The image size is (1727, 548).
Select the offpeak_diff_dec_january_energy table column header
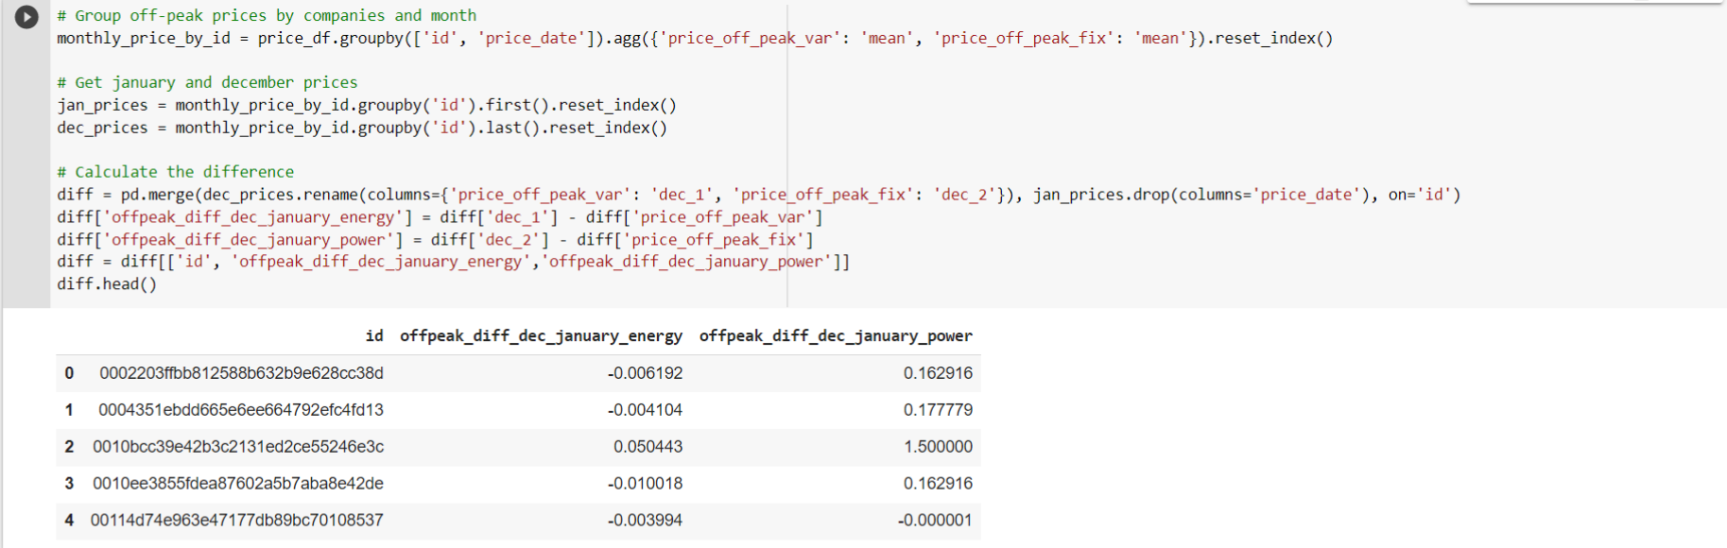click(541, 336)
